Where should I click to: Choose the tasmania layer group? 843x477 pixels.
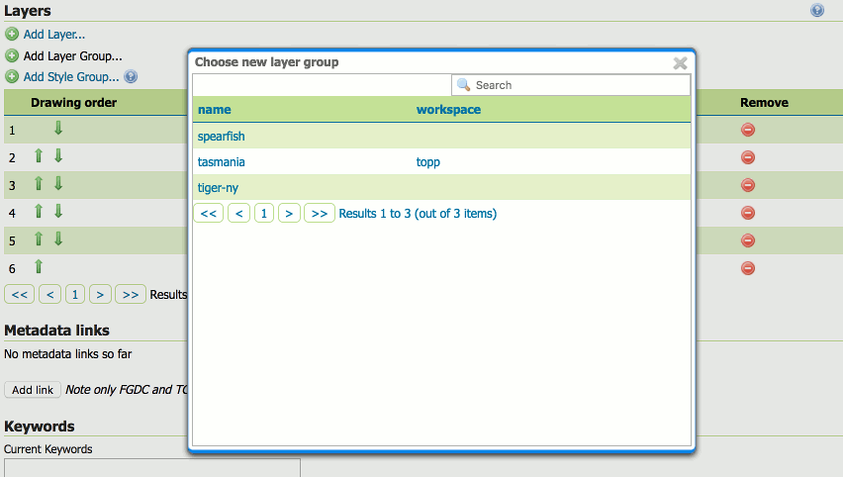point(222,162)
